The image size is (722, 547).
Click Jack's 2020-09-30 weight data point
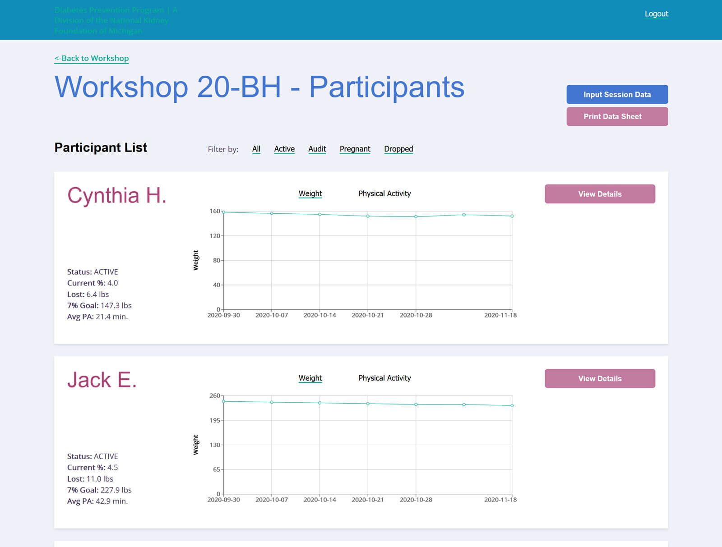(x=223, y=401)
